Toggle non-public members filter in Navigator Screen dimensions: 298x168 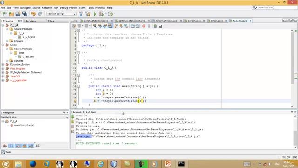(x=24, y=146)
